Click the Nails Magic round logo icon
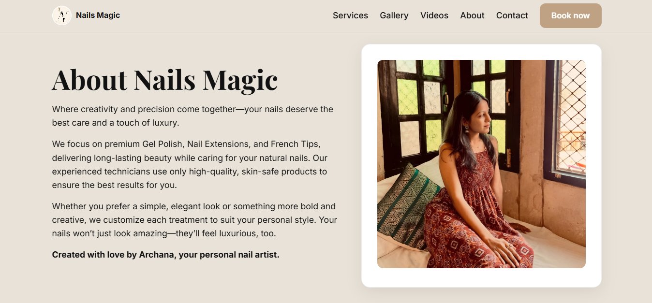 click(x=62, y=15)
